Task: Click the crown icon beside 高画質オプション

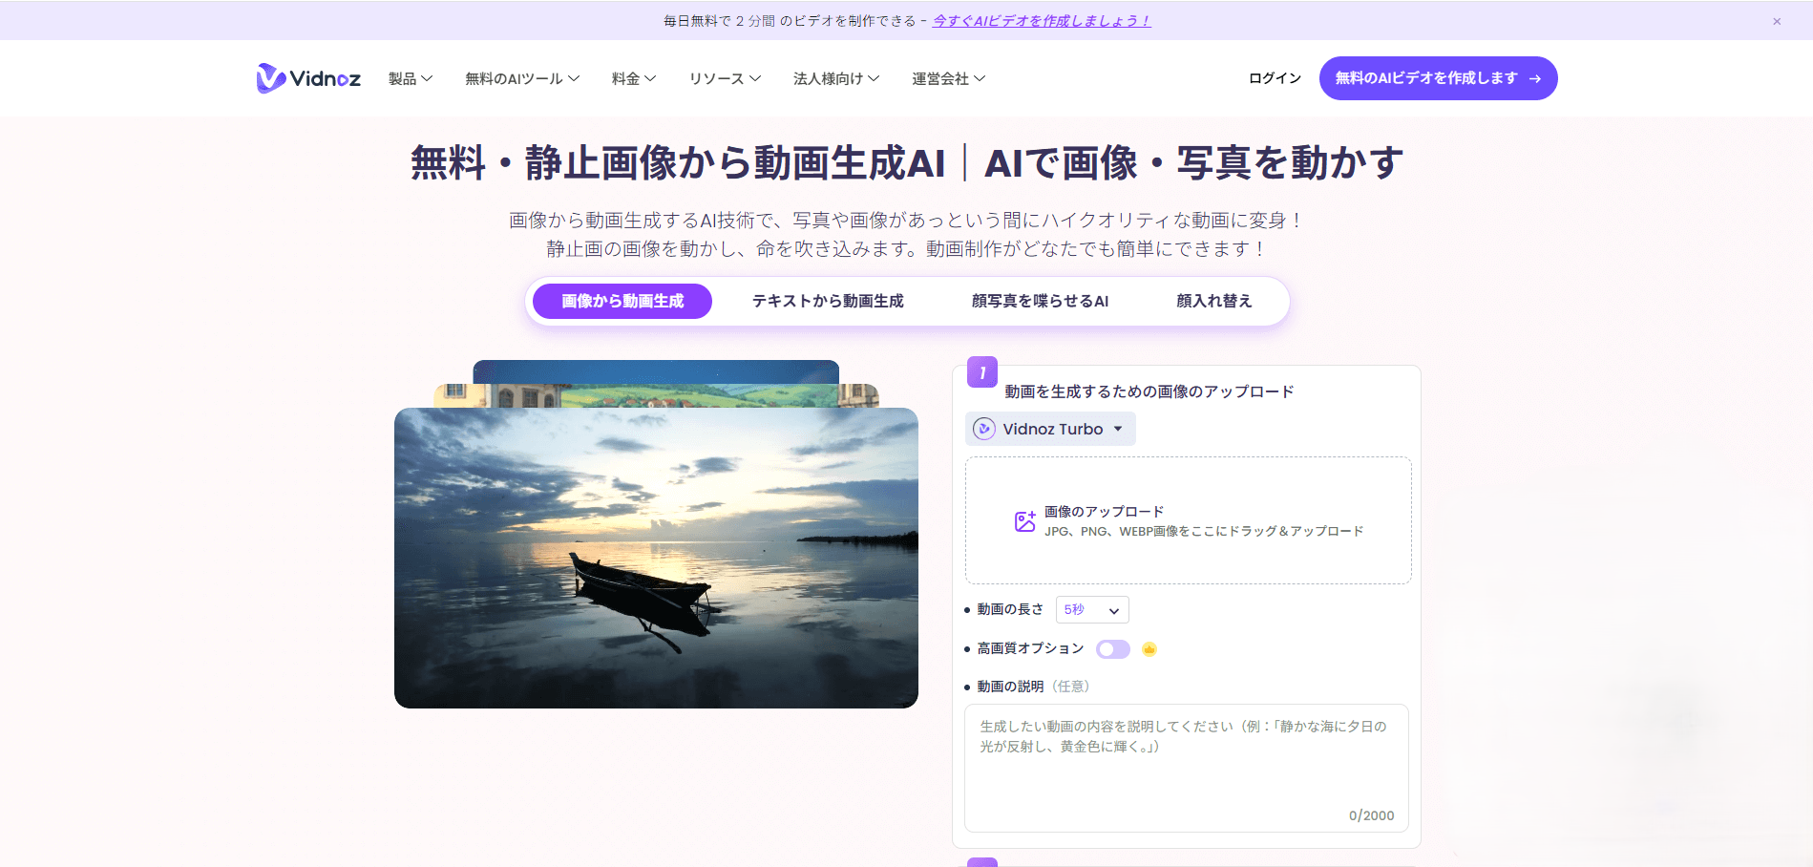Action: click(1150, 648)
